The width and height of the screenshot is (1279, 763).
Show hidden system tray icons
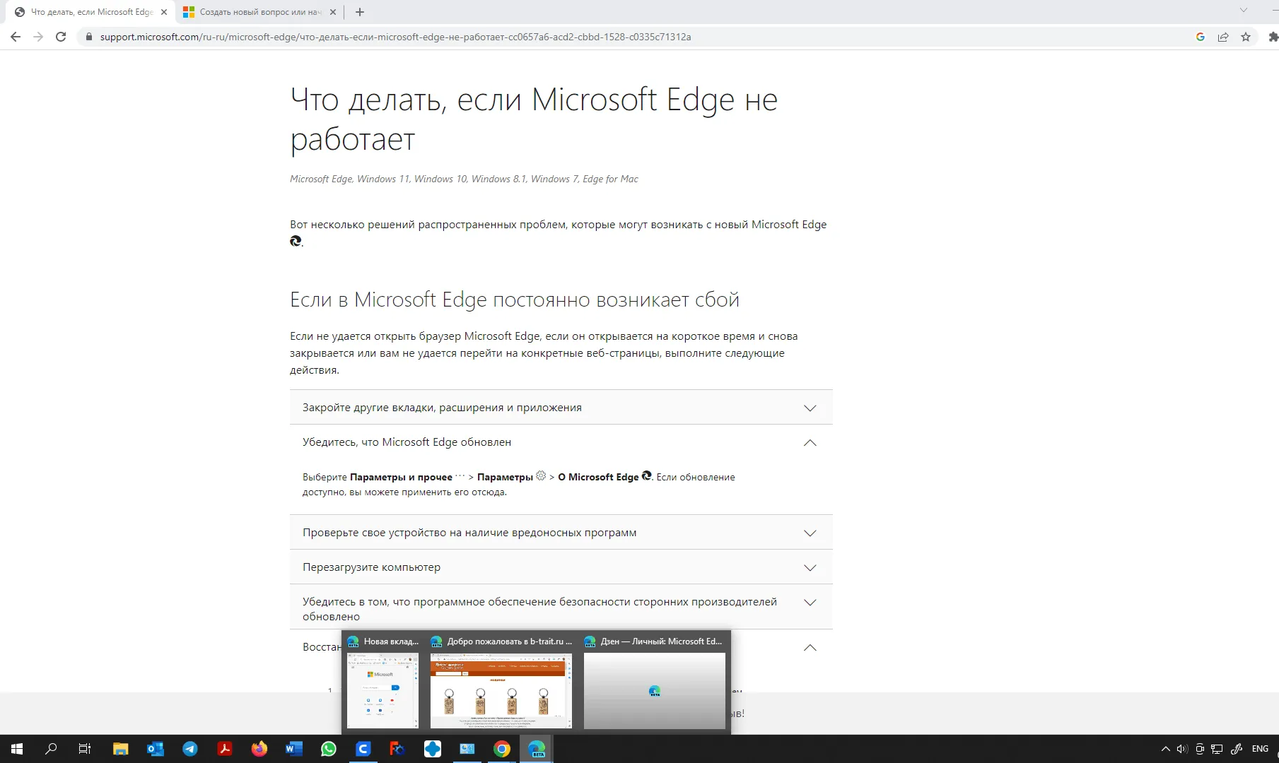coord(1166,749)
